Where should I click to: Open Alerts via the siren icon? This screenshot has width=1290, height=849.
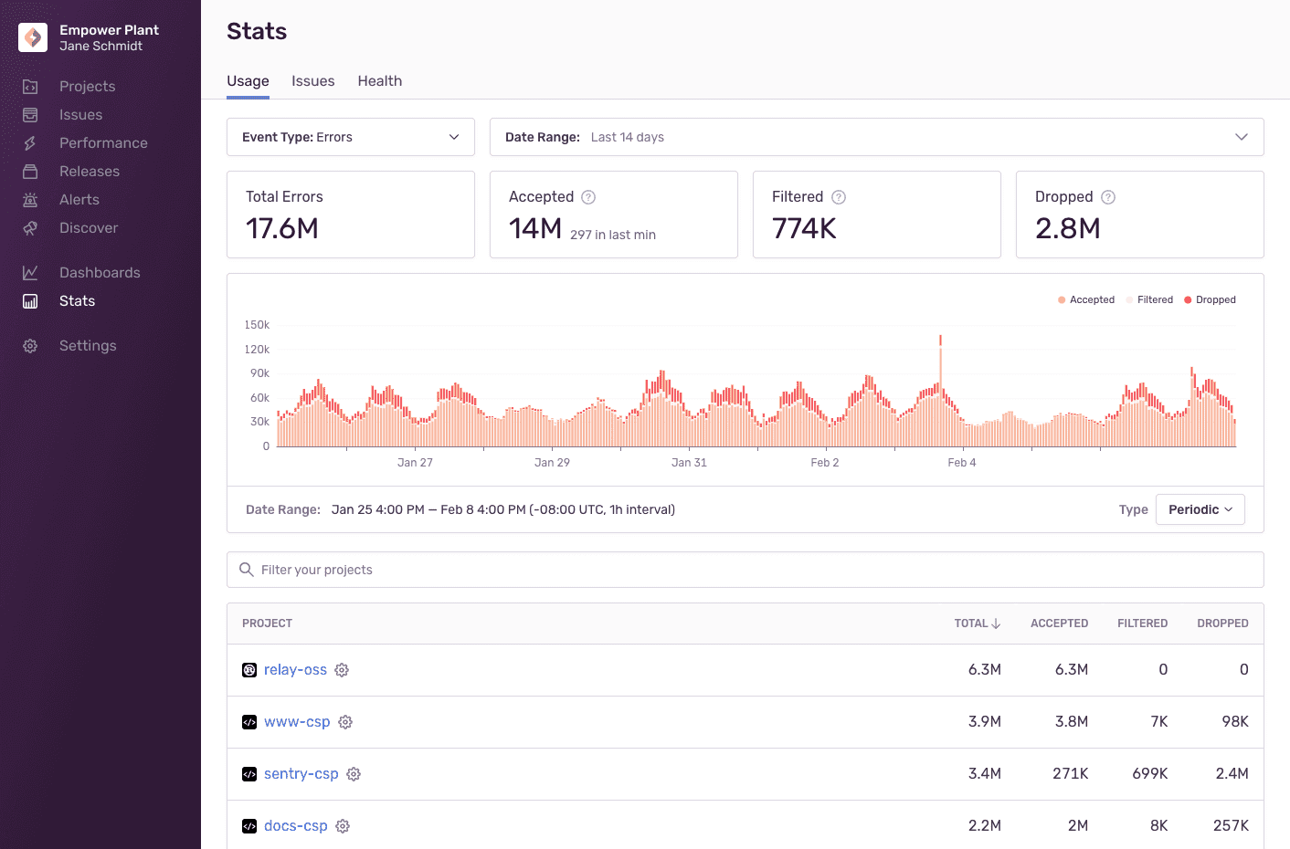(x=30, y=199)
